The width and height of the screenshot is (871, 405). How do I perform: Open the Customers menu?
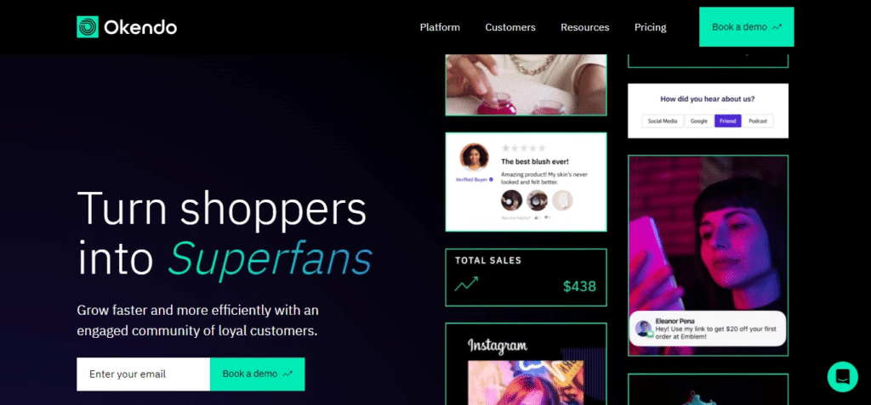point(510,27)
